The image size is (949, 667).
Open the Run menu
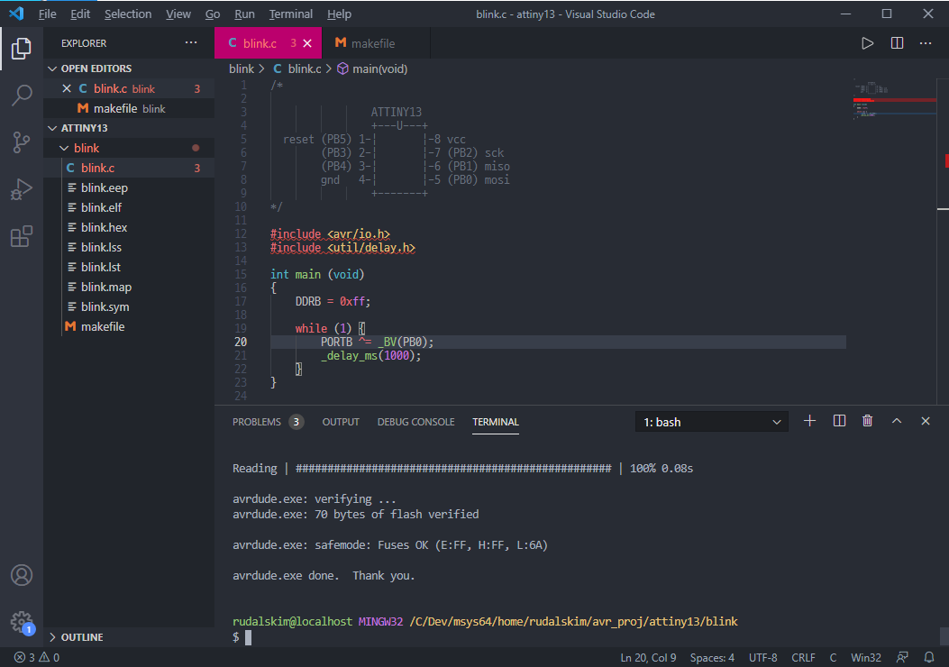[x=244, y=14]
